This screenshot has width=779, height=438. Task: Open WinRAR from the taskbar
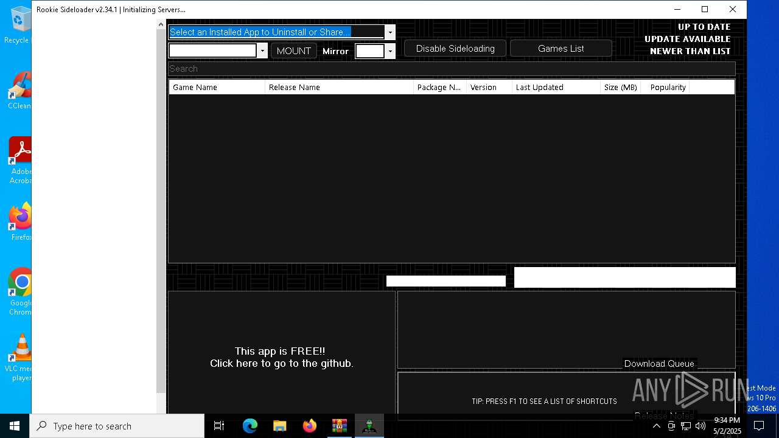coord(339,426)
